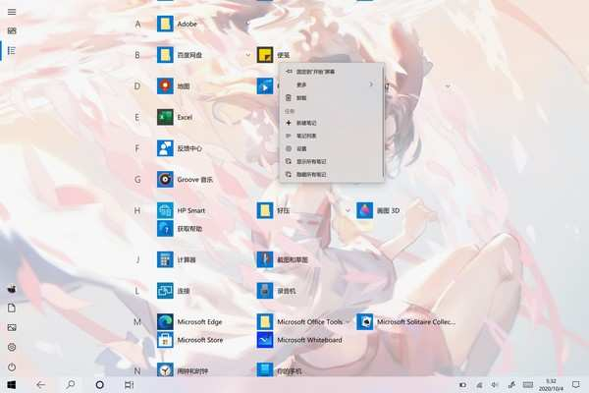Click the Power icon in the sidebar
The width and height of the screenshot is (589, 393).
(x=12, y=366)
